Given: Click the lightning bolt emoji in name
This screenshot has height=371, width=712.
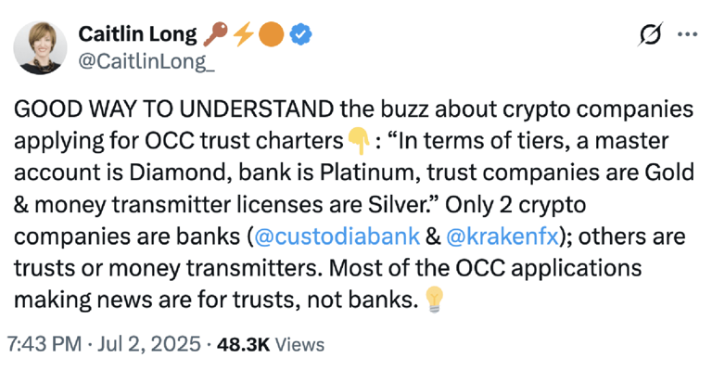Looking at the screenshot, I should tap(244, 35).
